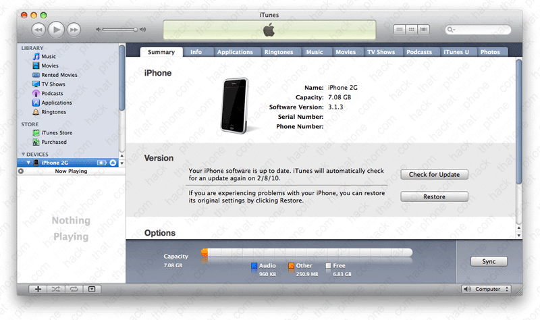Switch to list view
This screenshot has height=320, width=540.
pos(400,30)
